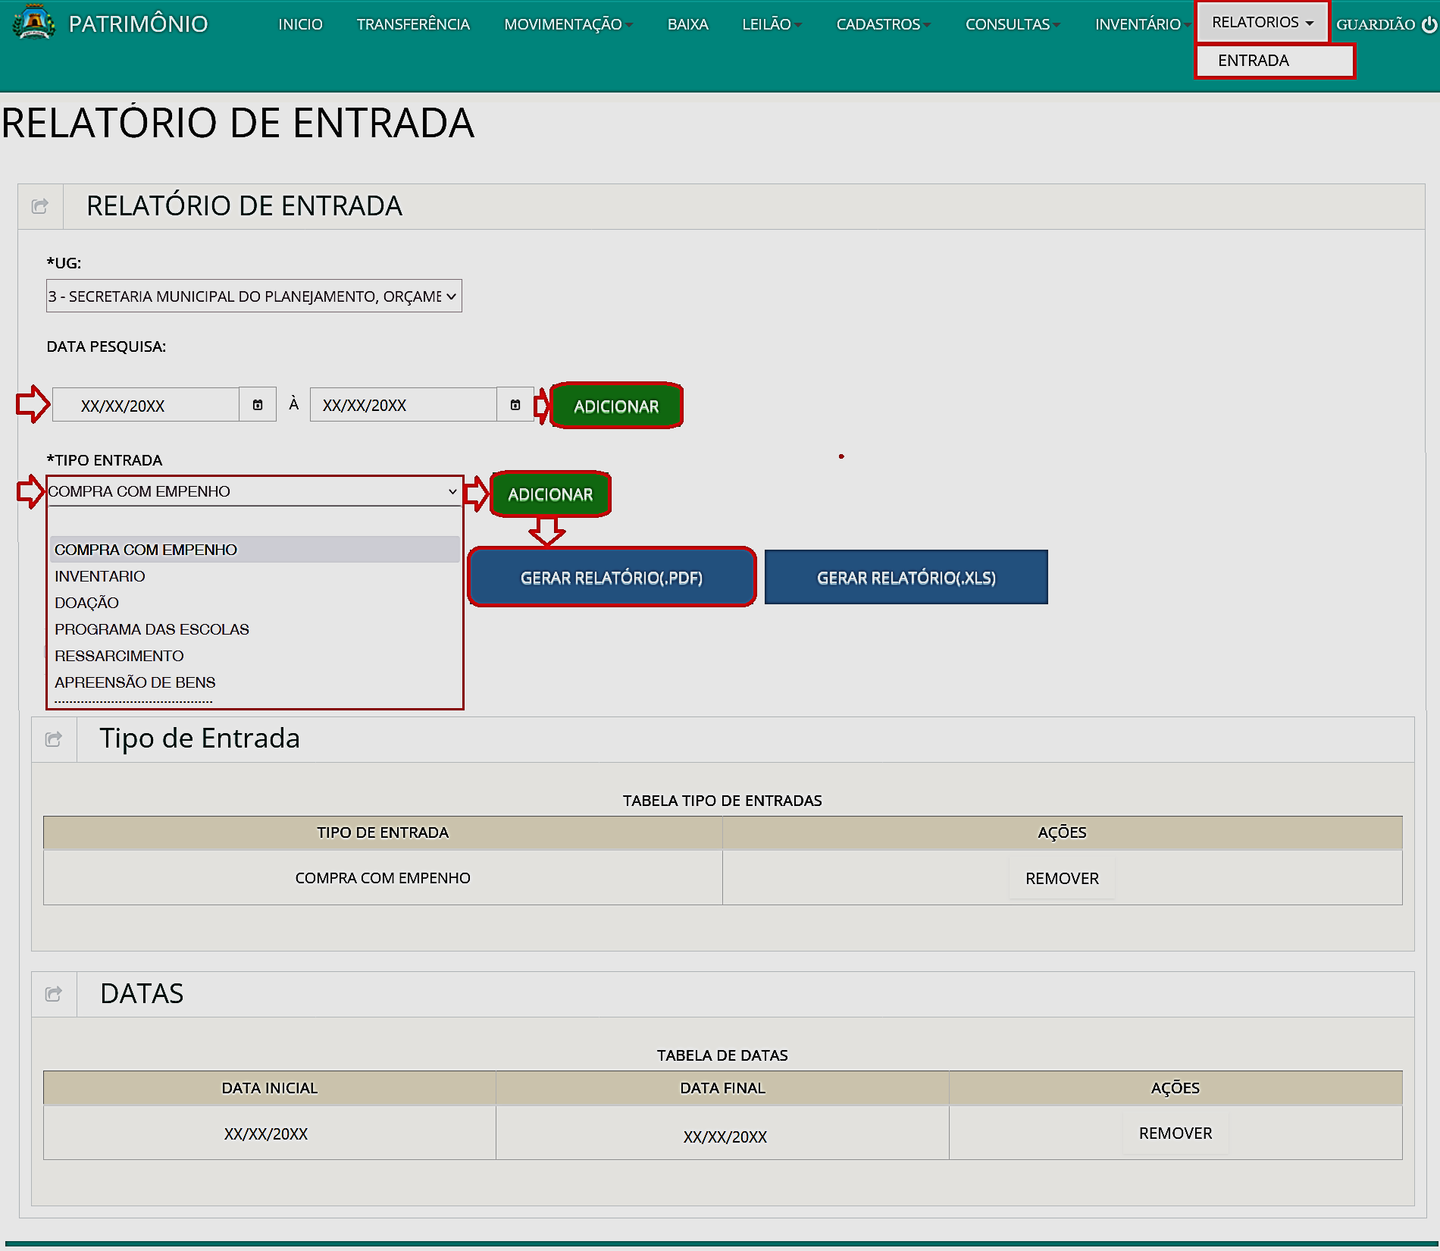Image resolution: width=1440 pixels, height=1251 pixels.
Task: Open the Tipo Entrada combo box
Action: (254, 491)
